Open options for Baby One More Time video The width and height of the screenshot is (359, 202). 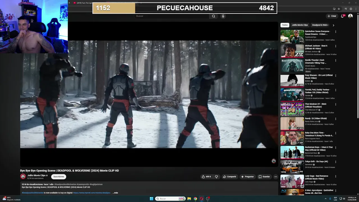click(x=336, y=133)
